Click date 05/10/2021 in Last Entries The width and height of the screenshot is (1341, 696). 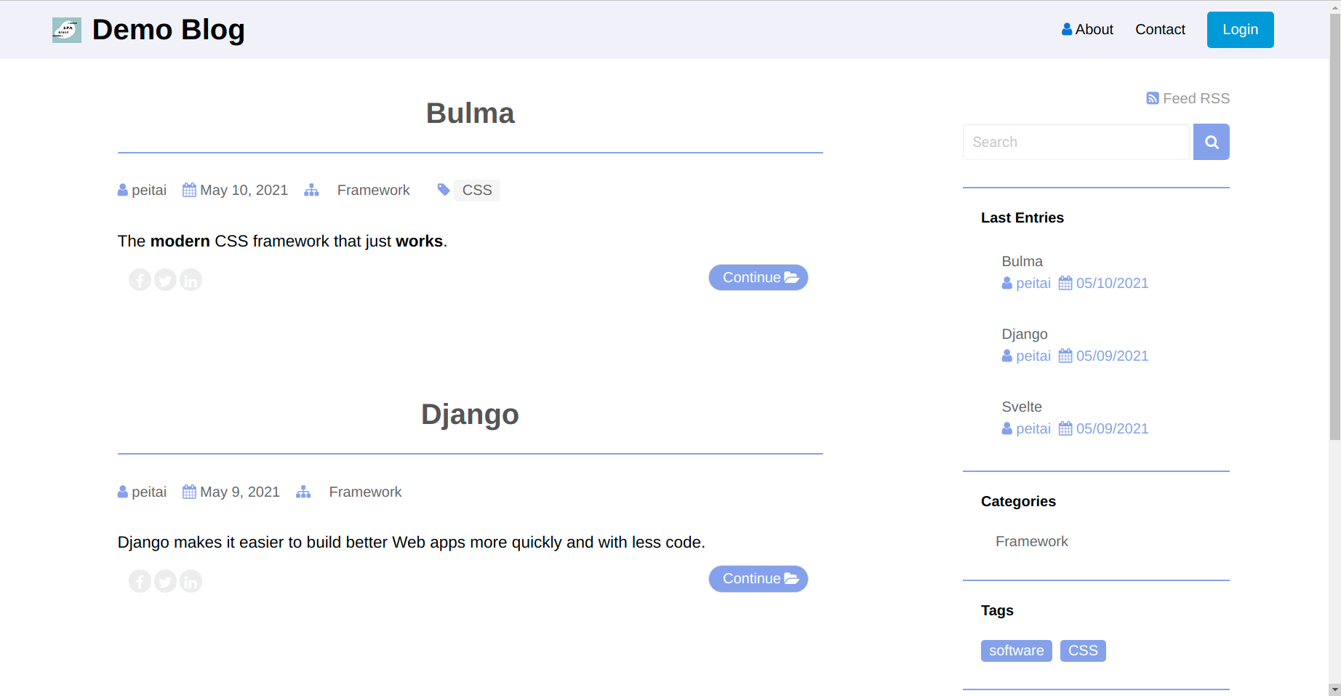1112,283
